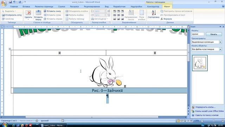
Task: Click Вставить справа to insert column right
Action: pos(53,19)
